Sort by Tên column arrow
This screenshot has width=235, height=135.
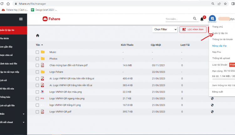42,45
